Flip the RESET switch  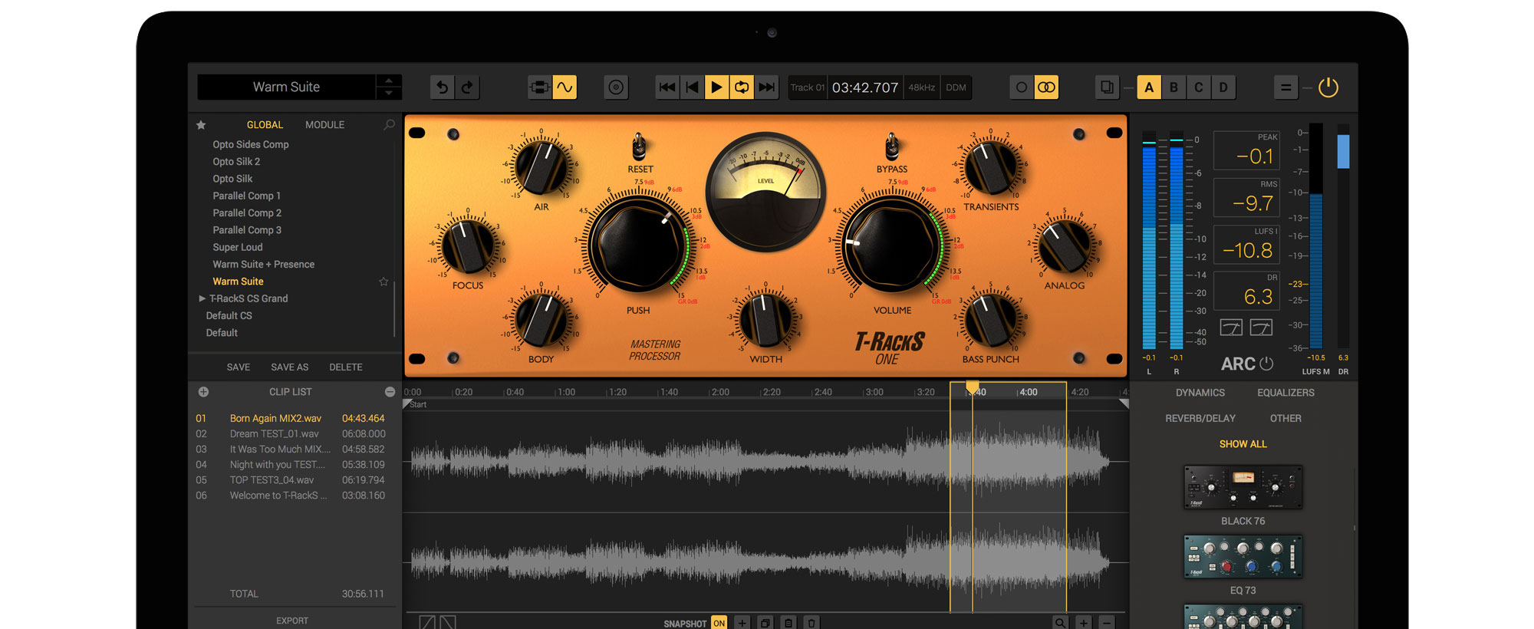(638, 146)
